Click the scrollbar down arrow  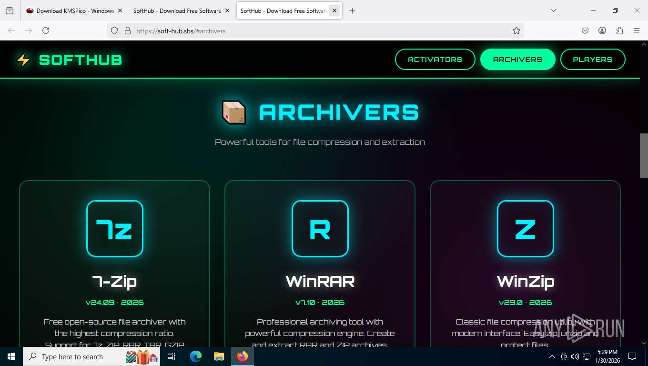coord(644,343)
